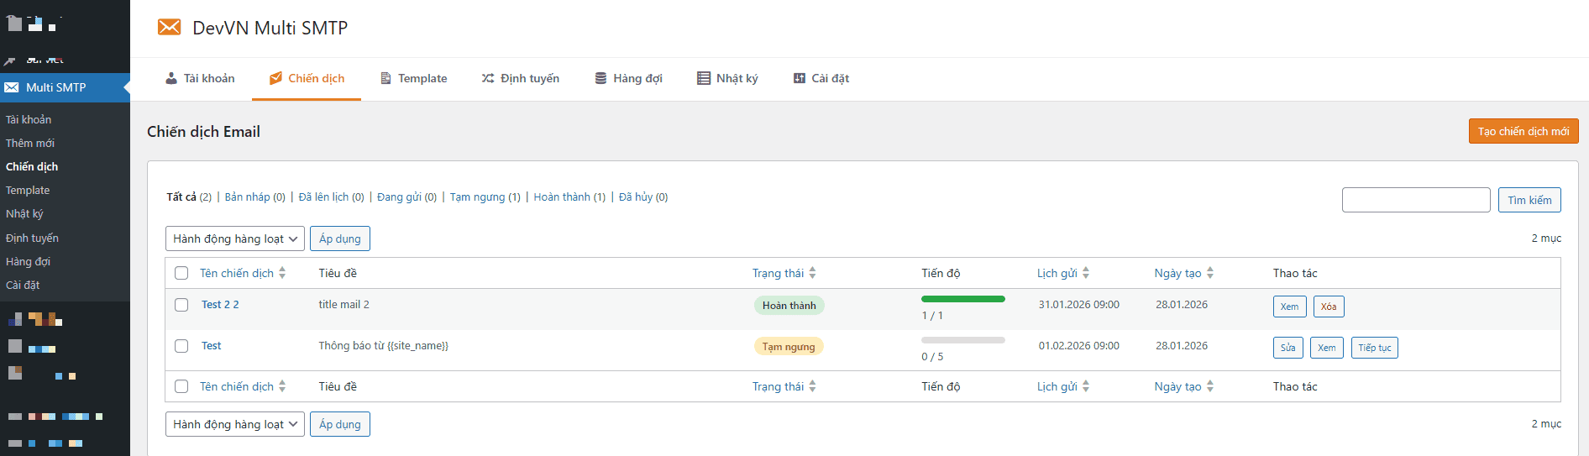Viewport: 1589px width, 456px height.
Task: Click the green progress bar of Test 2 2
Action: point(962,299)
